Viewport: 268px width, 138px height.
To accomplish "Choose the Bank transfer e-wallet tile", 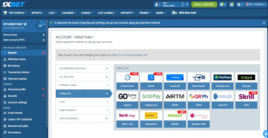I will point(199,81).
